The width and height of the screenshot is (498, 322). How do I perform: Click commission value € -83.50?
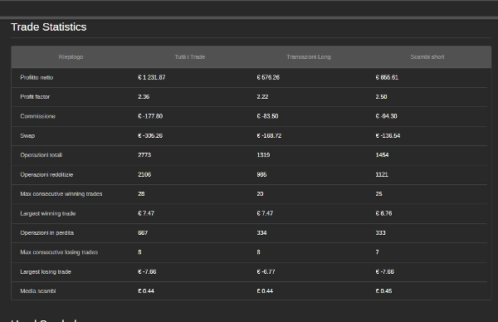267,116
